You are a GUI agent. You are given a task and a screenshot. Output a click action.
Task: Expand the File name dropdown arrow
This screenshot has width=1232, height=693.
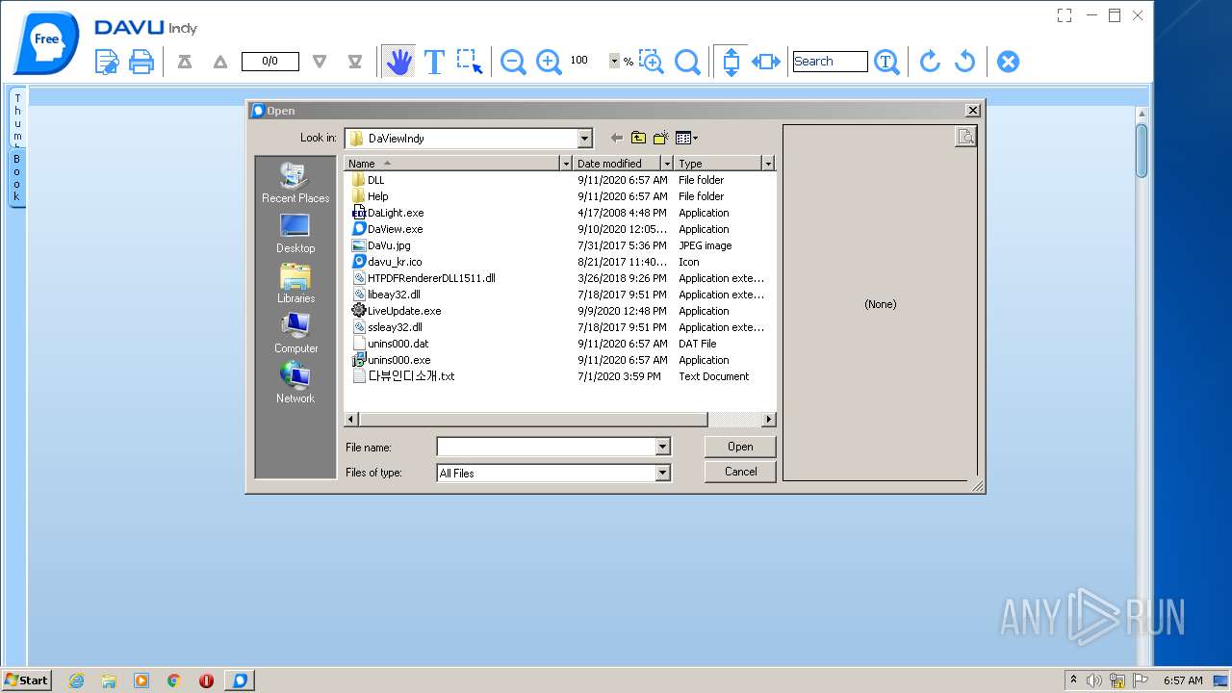pos(662,447)
